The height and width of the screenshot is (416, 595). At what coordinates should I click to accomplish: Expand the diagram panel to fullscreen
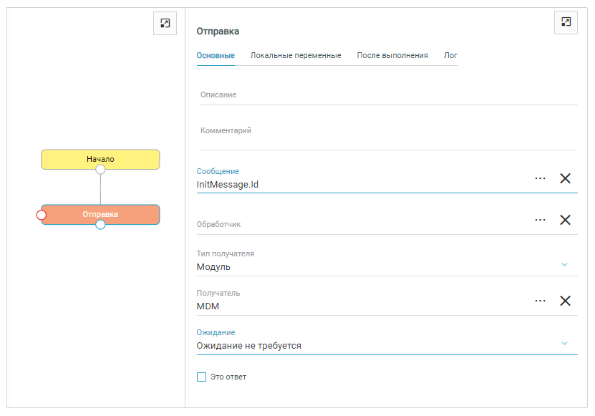point(165,24)
